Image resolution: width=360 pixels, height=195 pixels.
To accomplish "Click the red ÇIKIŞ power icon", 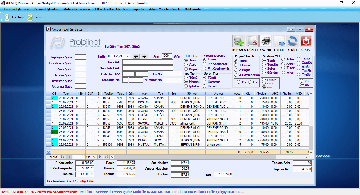I will pyautogui.click(x=306, y=41).
